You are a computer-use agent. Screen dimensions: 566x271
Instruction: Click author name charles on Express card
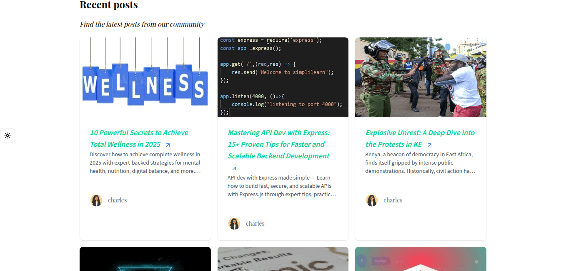point(255,224)
